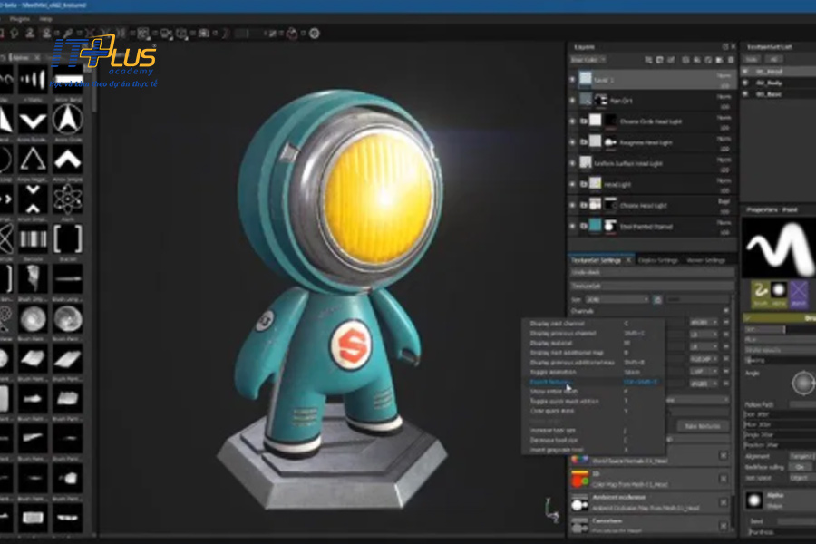Open the texture set Size dropdown
The height and width of the screenshot is (544, 816).
click(x=617, y=298)
